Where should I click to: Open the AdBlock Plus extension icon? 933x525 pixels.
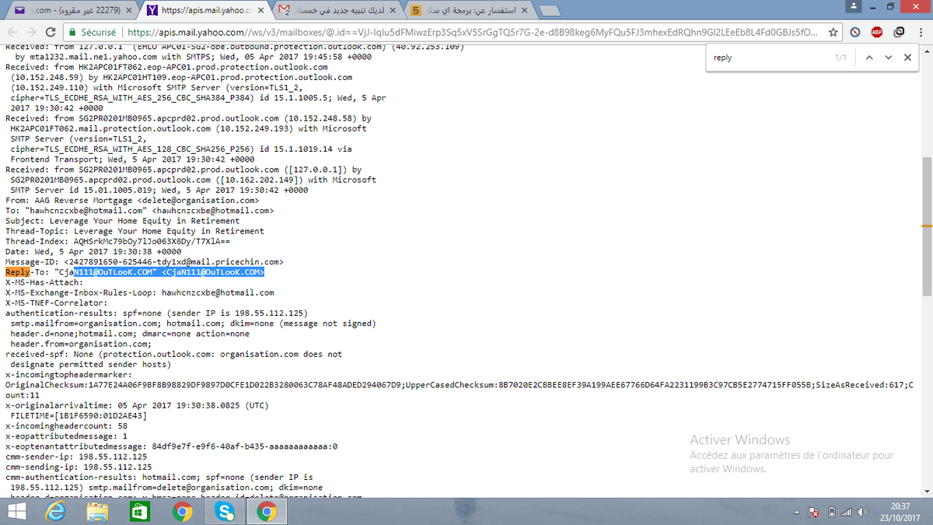pos(877,33)
